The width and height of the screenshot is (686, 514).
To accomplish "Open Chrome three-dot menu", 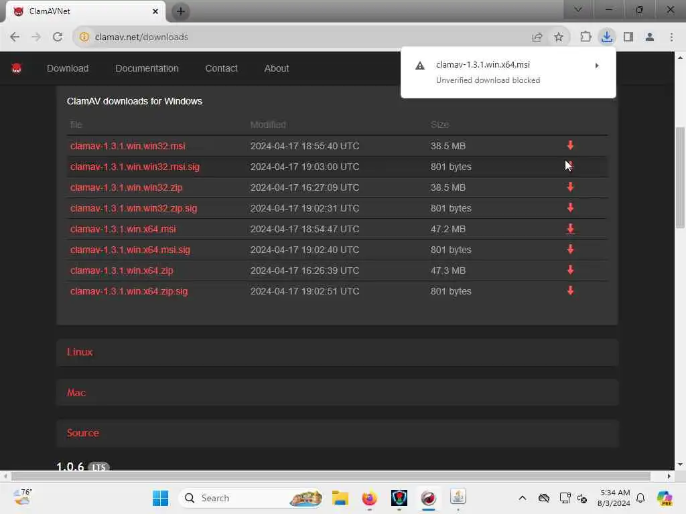I will 671,37.
